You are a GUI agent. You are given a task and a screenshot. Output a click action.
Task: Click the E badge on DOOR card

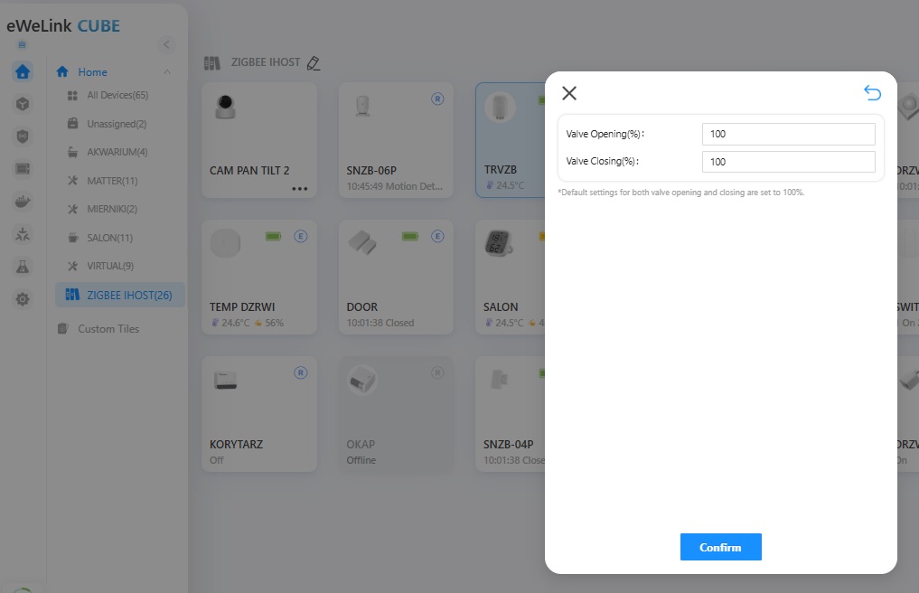pos(437,236)
